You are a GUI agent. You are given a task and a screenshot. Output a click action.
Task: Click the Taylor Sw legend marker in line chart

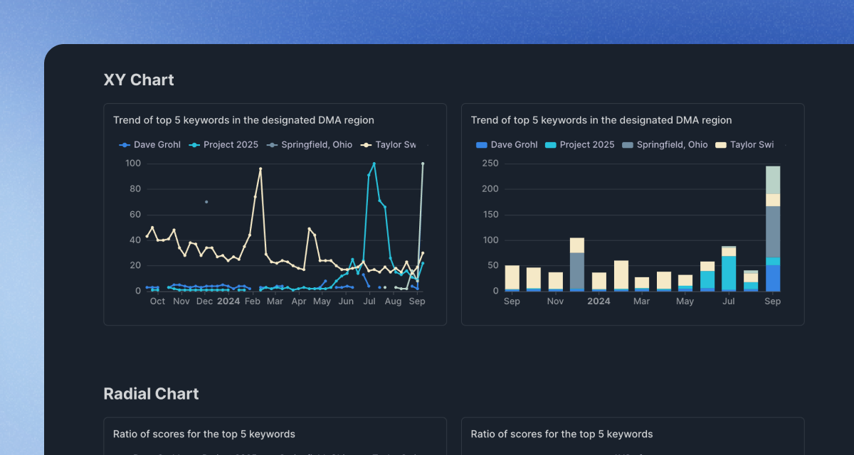(x=365, y=144)
